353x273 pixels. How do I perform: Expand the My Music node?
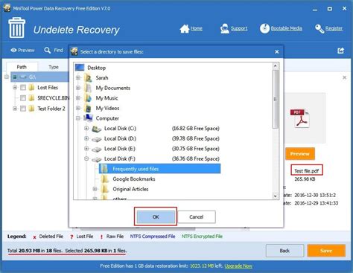78,98
